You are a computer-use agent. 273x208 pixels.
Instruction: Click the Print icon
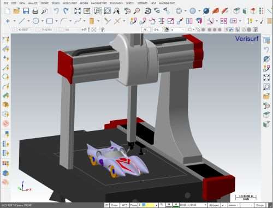tap(35, 11)
